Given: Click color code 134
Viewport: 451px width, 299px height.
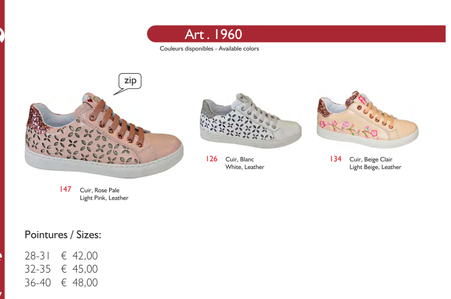Looking at the screenshot, I should pos(335,159).
